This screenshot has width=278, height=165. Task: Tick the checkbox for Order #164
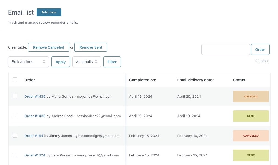pyautogui.click(x=15, y=135)
